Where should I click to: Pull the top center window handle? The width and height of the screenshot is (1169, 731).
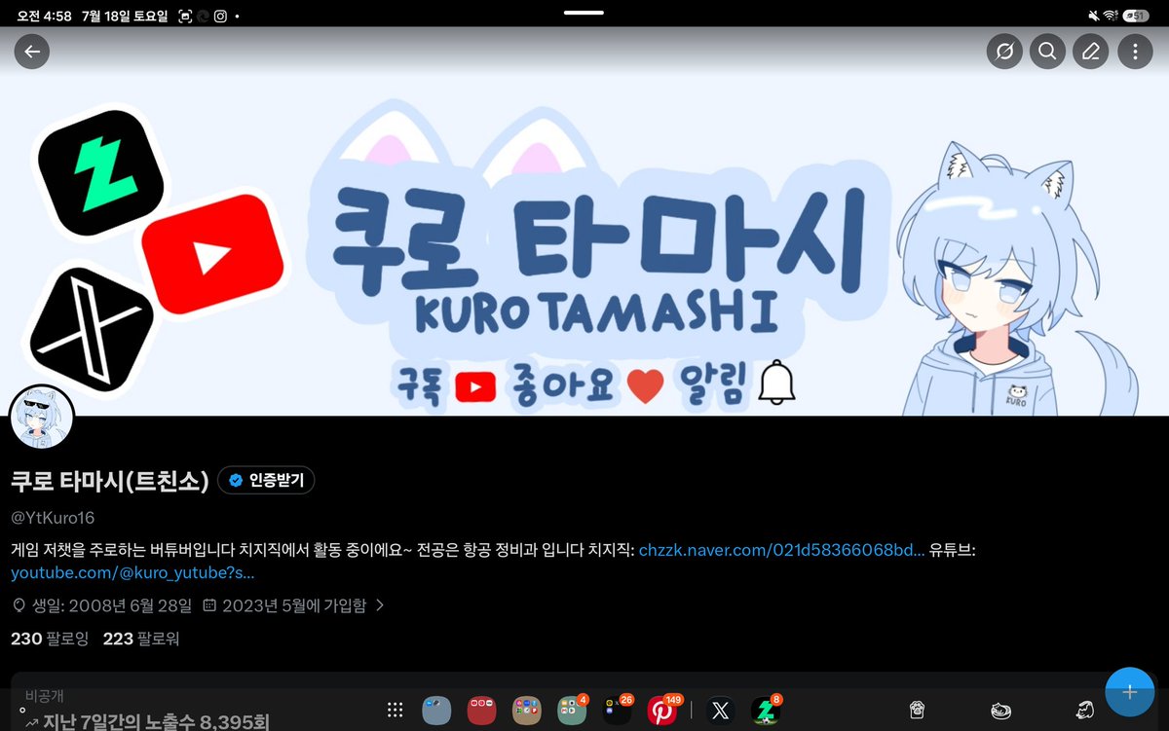[x=584, y=13]
